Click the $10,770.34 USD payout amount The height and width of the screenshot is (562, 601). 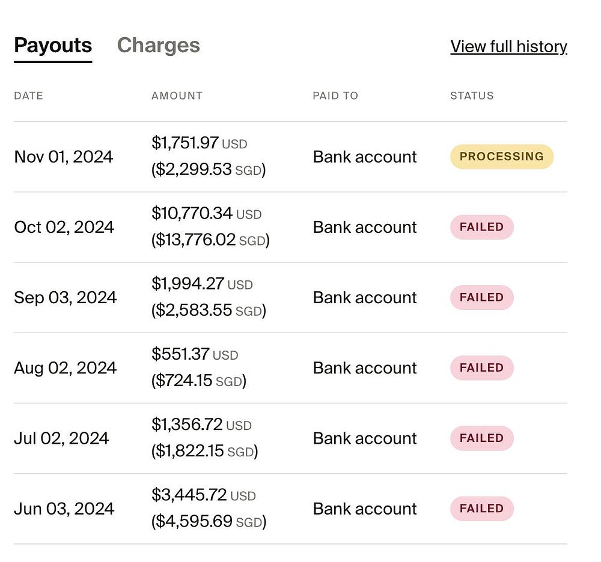[x=206, y=214]
